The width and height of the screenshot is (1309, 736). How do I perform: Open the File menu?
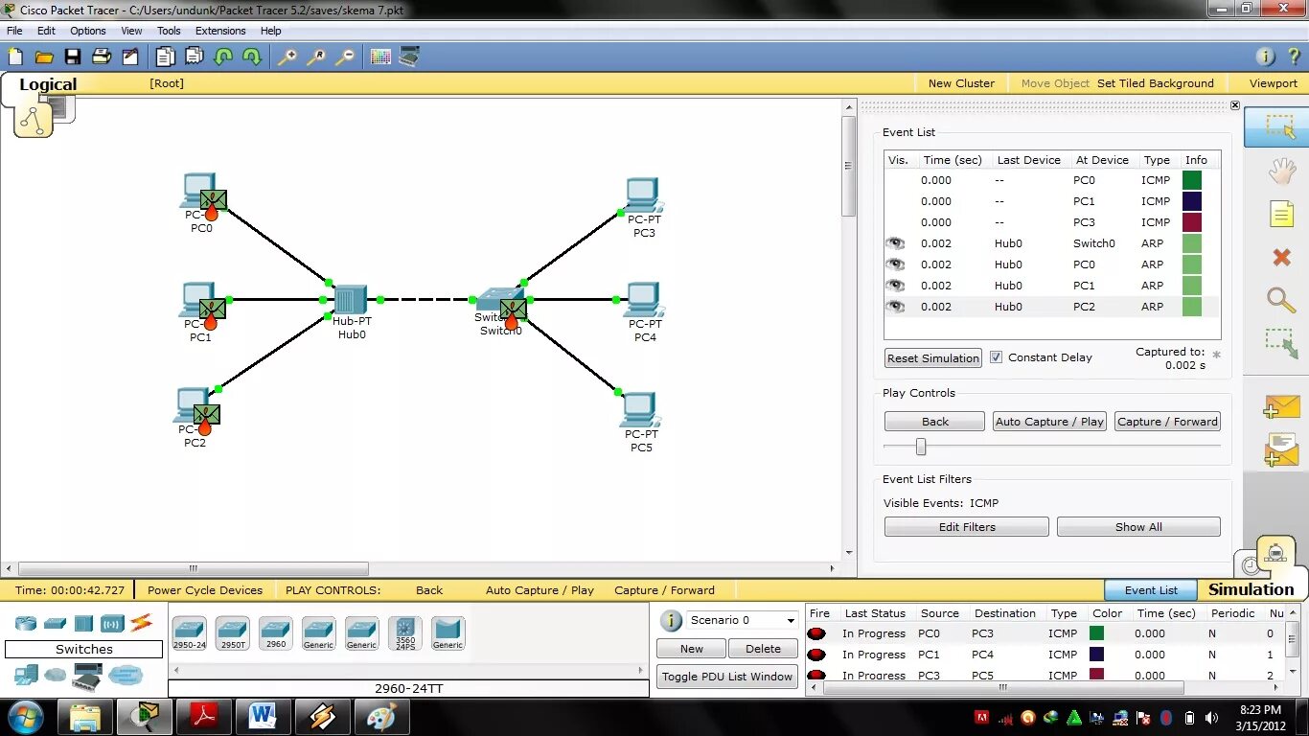tap(14, 31)
